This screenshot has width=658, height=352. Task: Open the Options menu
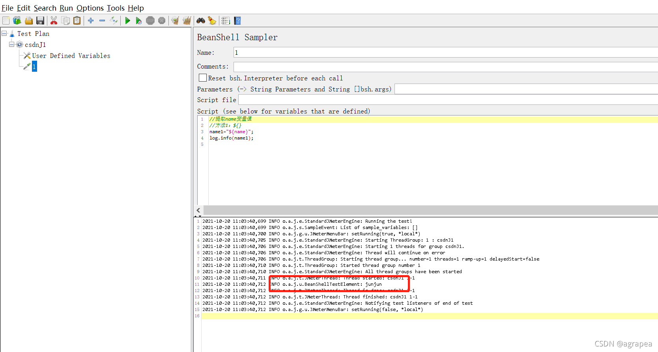[x=90, y=8]
